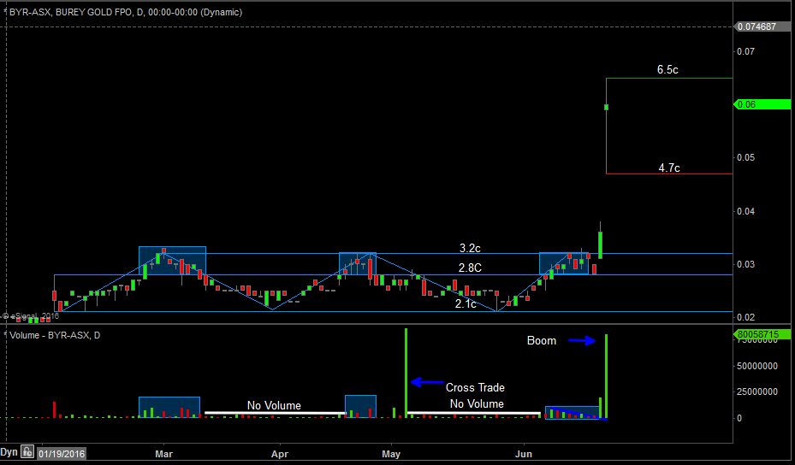Click the latest green candle at 0.06
This screenshot has width=795, height=465.
[x=606, y=107]
